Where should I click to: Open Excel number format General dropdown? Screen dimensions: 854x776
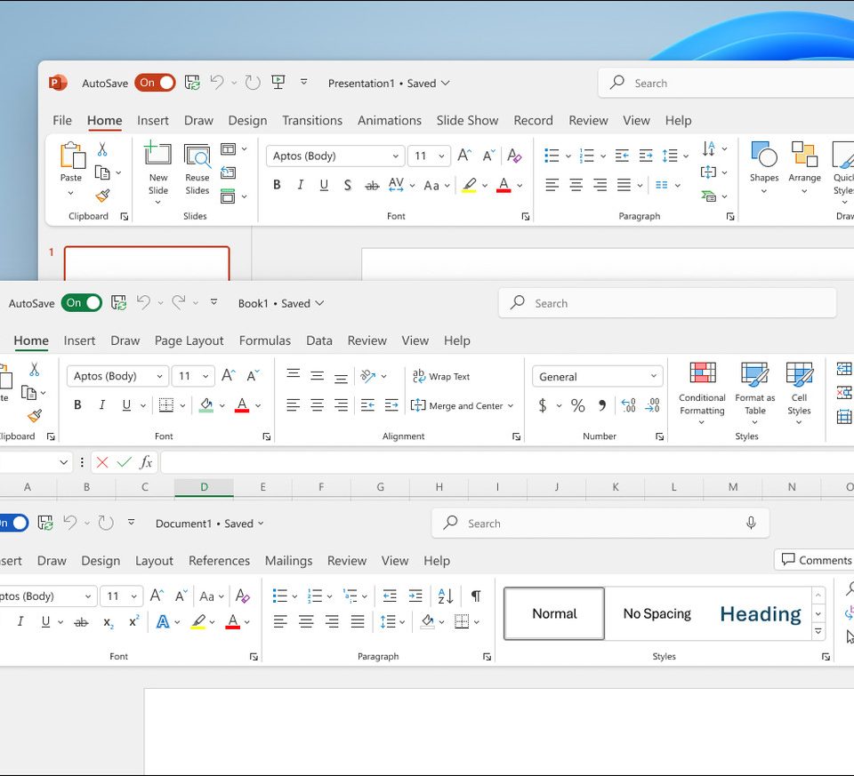654,377
